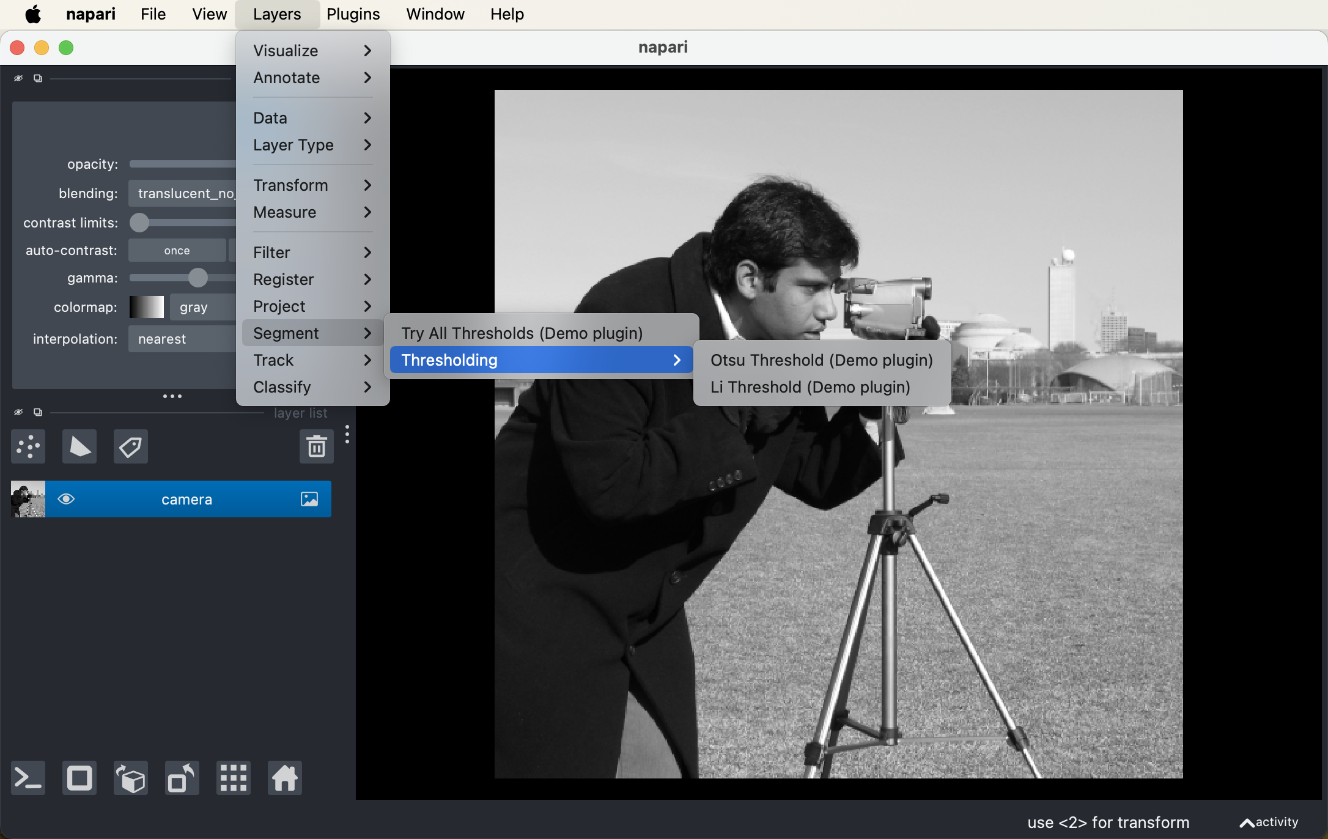Open the napari console terminal

pyautogui.click(x=28, y=777)
